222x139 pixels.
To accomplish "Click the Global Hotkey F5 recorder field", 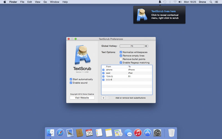I will coord(132,46).
